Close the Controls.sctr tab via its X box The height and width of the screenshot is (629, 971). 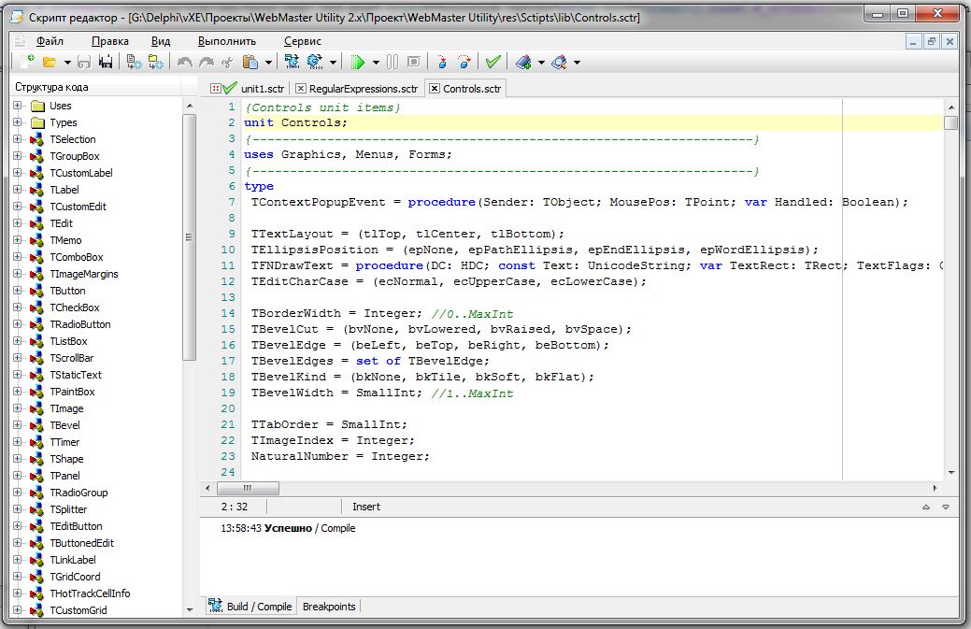pyautogui.click(x=435, y=89)
